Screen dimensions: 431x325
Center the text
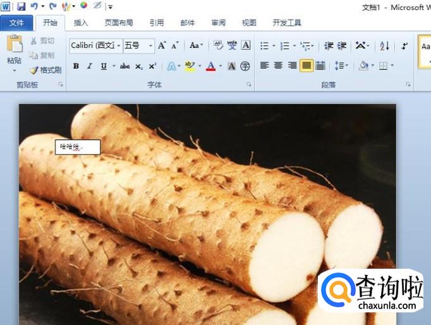(278, 66)
